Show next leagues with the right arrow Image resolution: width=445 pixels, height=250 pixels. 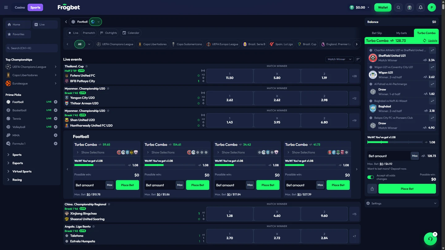coord(357,44)
